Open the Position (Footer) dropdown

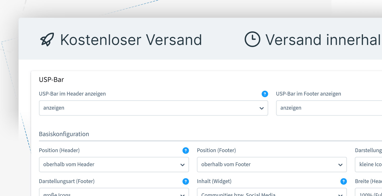click(x=272, y=165)
